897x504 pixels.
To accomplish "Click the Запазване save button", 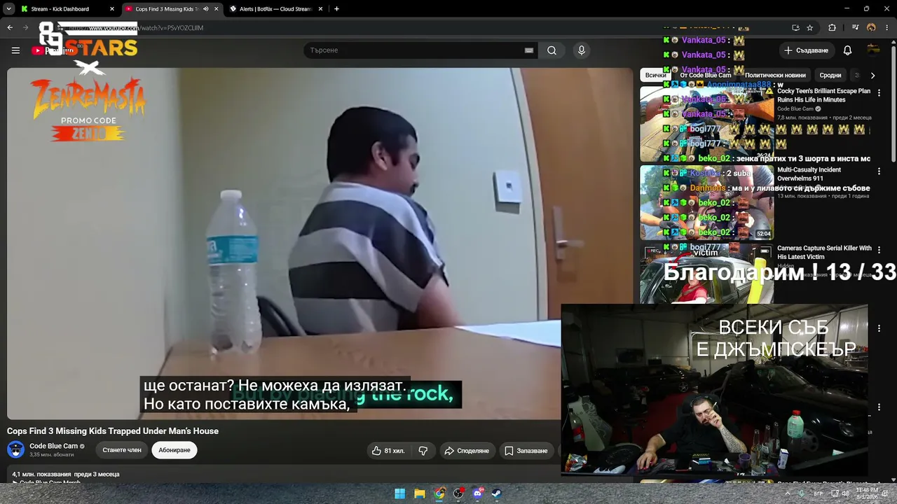I will pos(526,451).
